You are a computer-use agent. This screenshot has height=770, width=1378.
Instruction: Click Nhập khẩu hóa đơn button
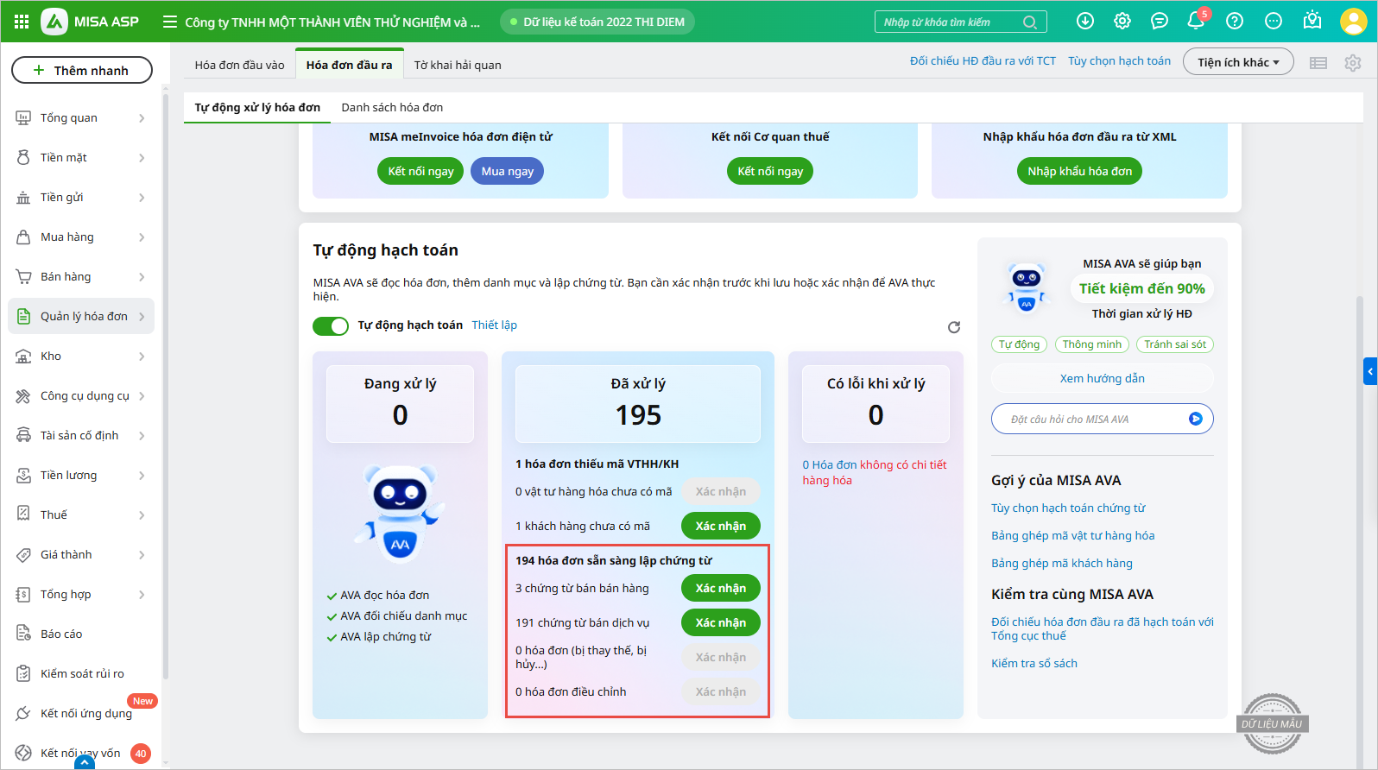point(1079,171)
